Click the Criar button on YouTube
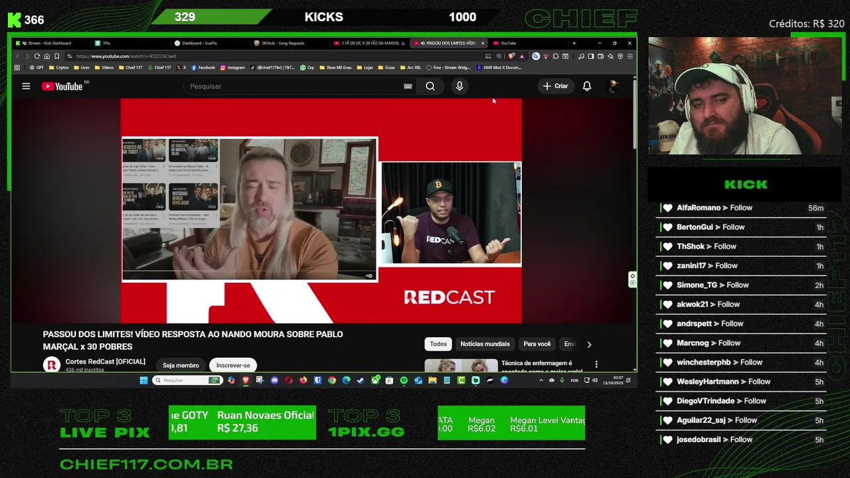Image resolution: width=850 pixels, height=478 pixels. pyautogui.click(x=556, y=86)
